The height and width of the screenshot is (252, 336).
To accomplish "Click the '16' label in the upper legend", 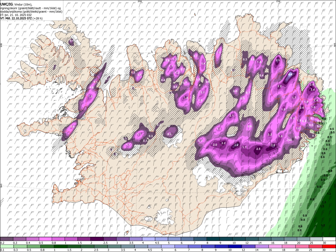I will [x=273, y=243].
